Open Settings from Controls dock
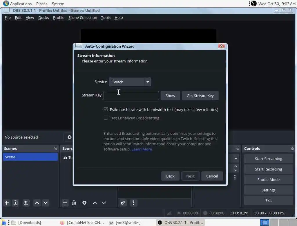 pyautogui.click(x=268, y=190)
